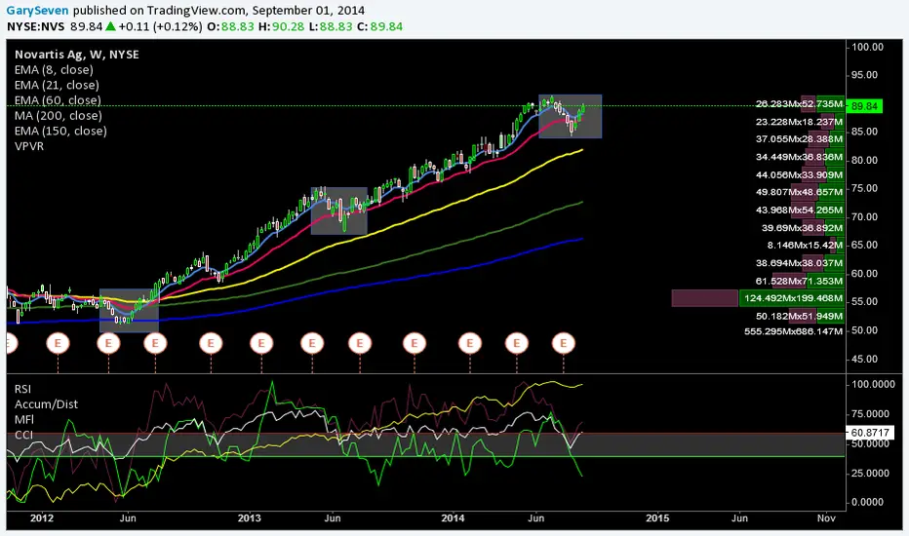Click the 25.0000 oscillator axis label
This screenshot has height=536, width=909.
click(870, 474)
